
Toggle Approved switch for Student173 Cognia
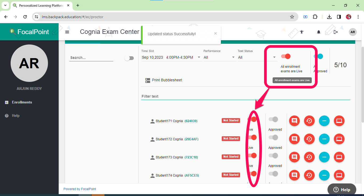(273, 155)
